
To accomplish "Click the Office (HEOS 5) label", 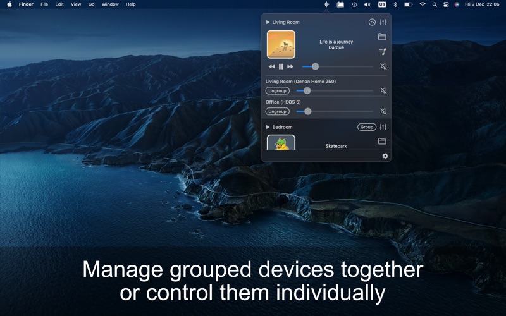I will click(283, 102).
